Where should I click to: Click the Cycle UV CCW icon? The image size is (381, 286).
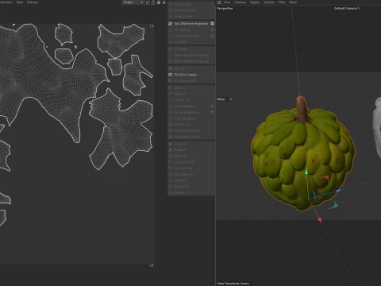171,162
